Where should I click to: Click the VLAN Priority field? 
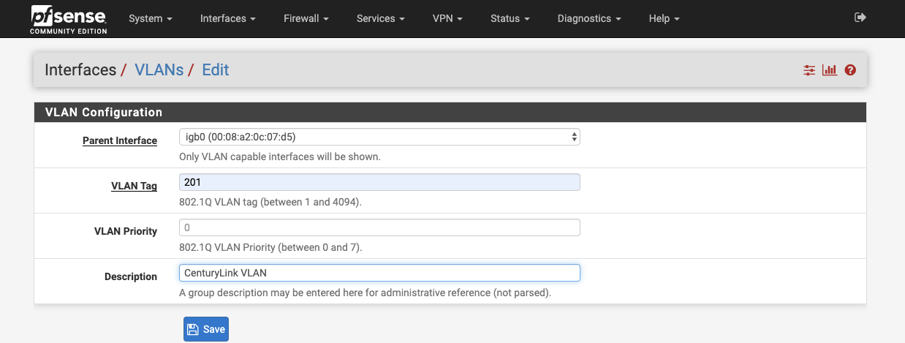click(x=379, y=227)
